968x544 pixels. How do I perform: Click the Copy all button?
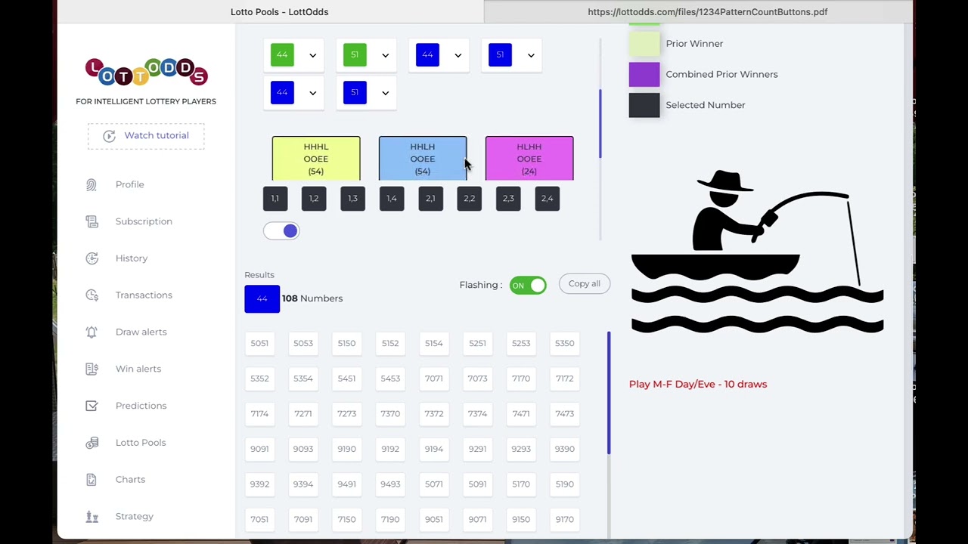click(x=584, y=284)
